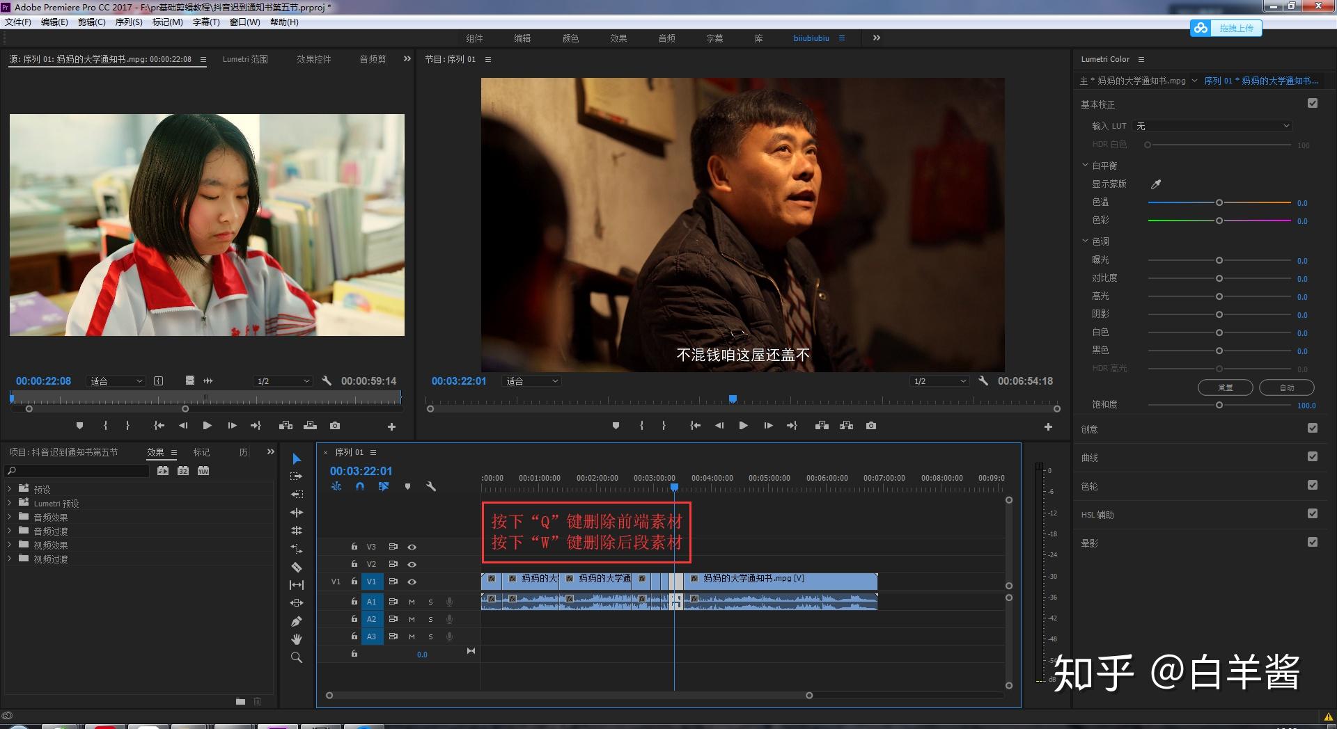The image size is (1337, 729).
Task: Click Overwrite button in source monitor
Action: point(311,426)
